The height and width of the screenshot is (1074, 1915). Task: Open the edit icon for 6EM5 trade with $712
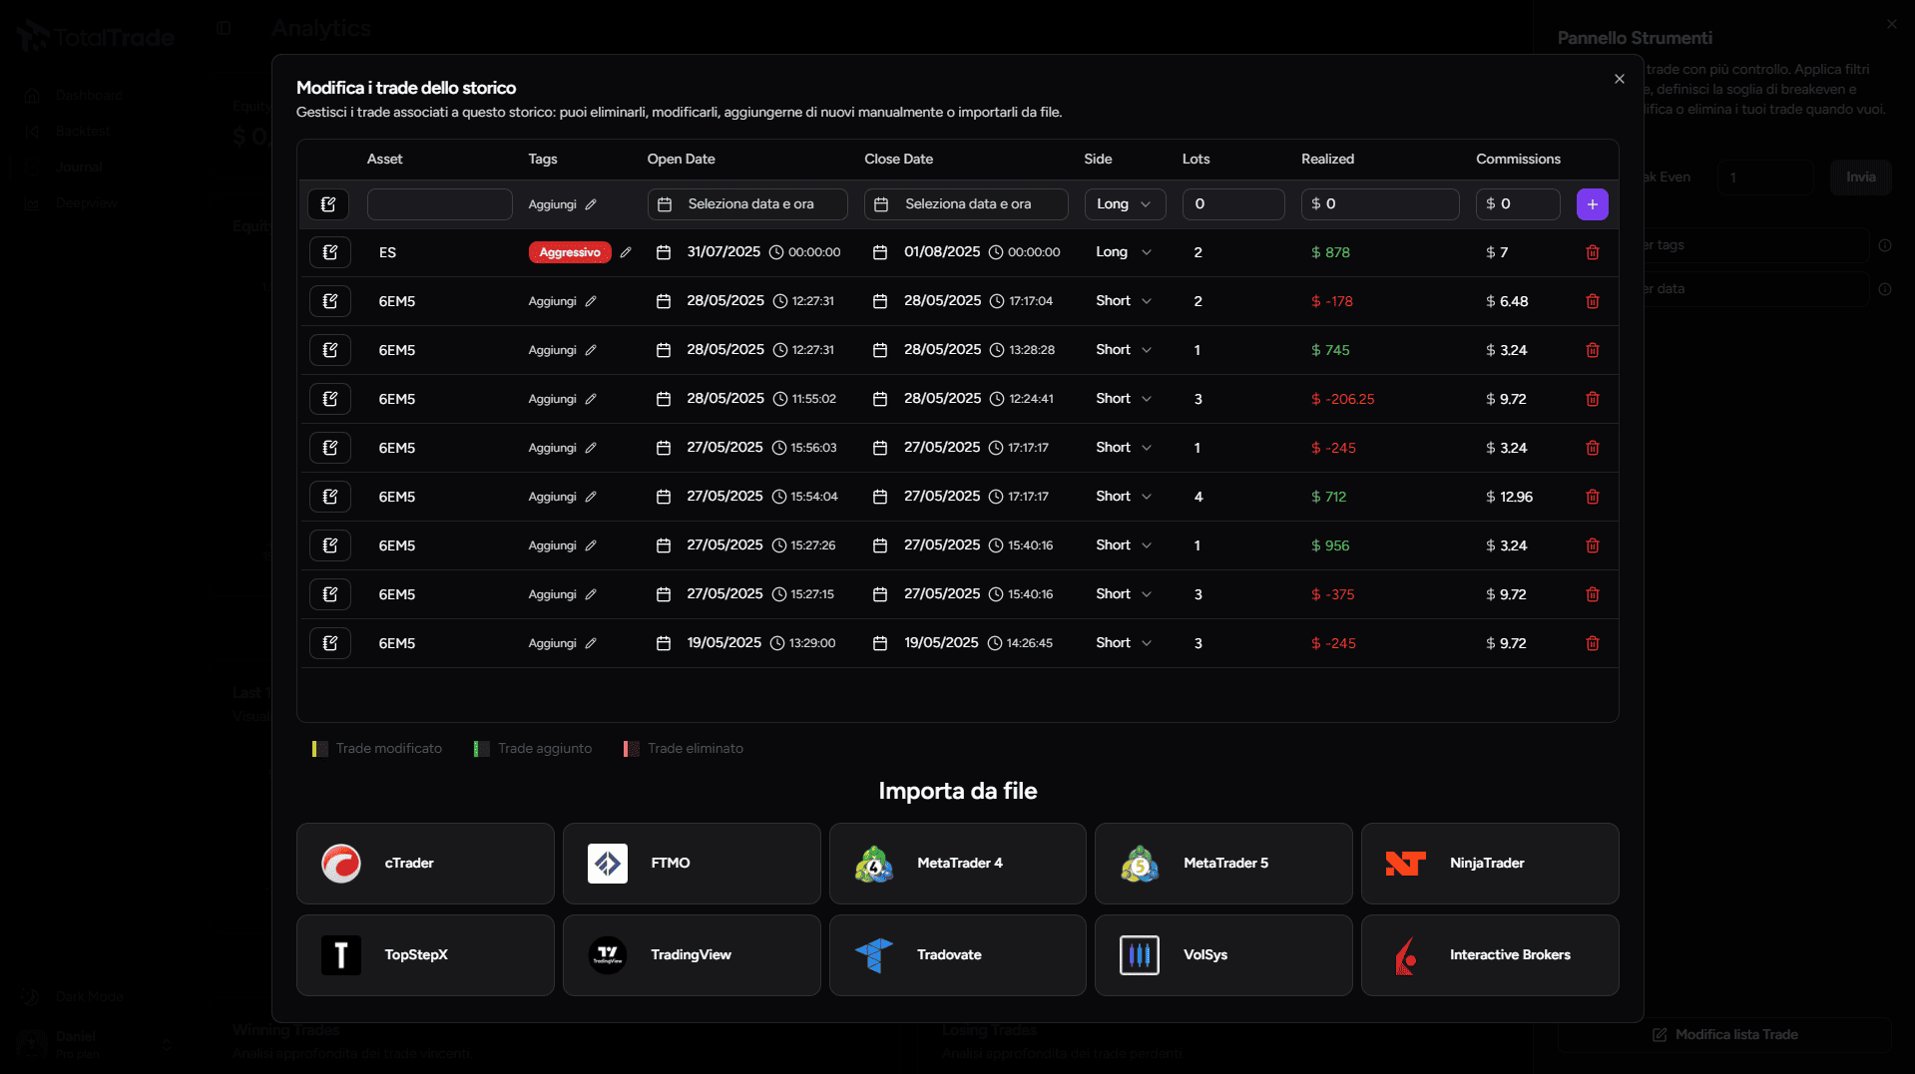(x=329, y=497)
